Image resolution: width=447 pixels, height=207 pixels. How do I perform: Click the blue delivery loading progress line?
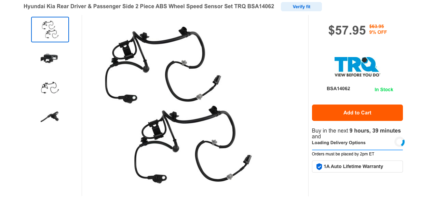(357, 150)
